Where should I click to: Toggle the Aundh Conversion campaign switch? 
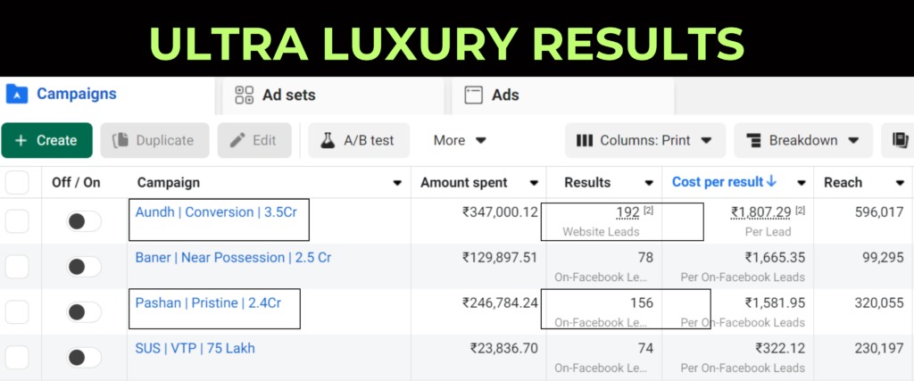(x=84, y=220)
